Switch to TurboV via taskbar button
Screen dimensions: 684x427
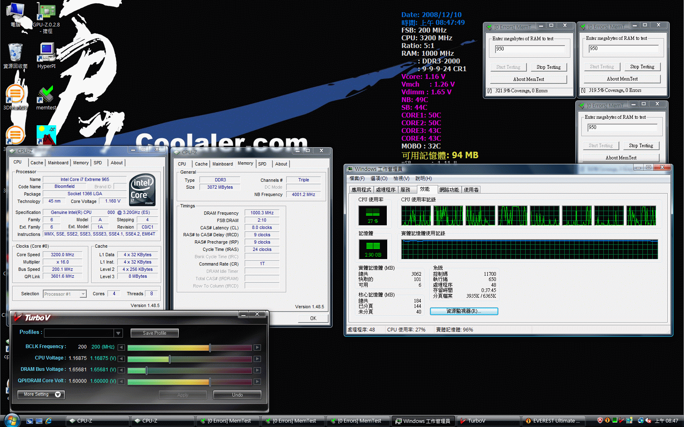point(488,421)
